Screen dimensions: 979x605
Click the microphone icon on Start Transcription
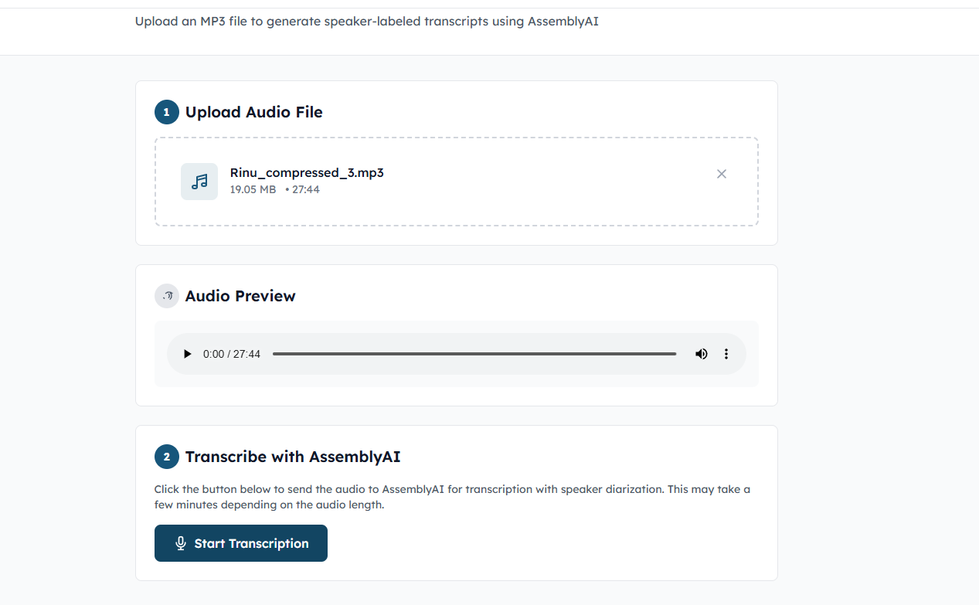pos(180,542)
